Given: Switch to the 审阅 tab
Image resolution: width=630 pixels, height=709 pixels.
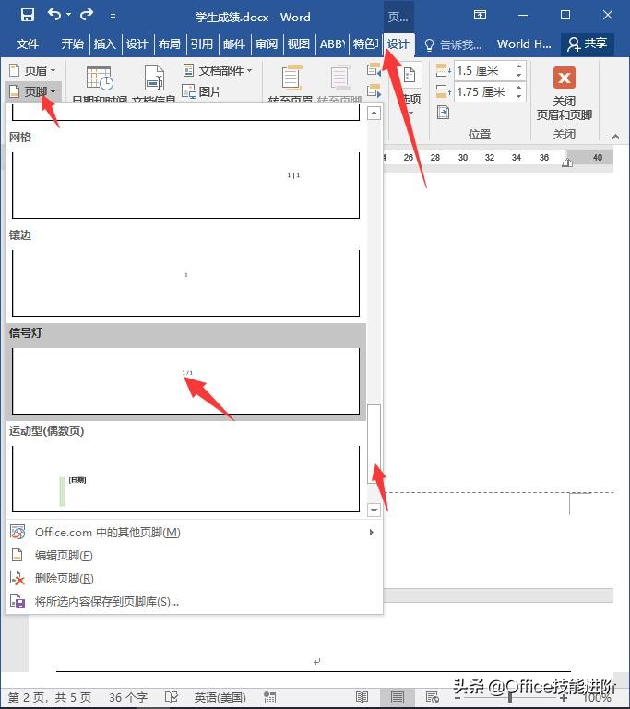Looking at the screenshot, I should 267,44.
